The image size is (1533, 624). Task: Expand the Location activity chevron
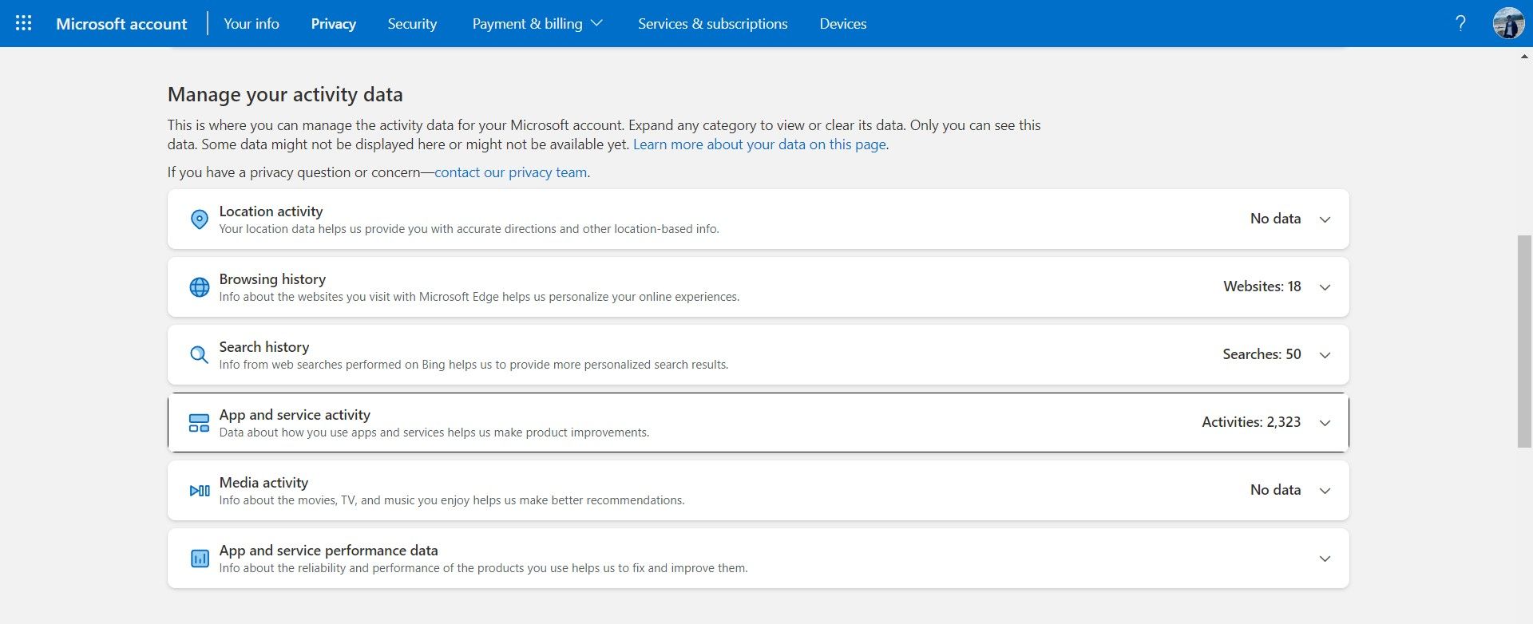1325,219
